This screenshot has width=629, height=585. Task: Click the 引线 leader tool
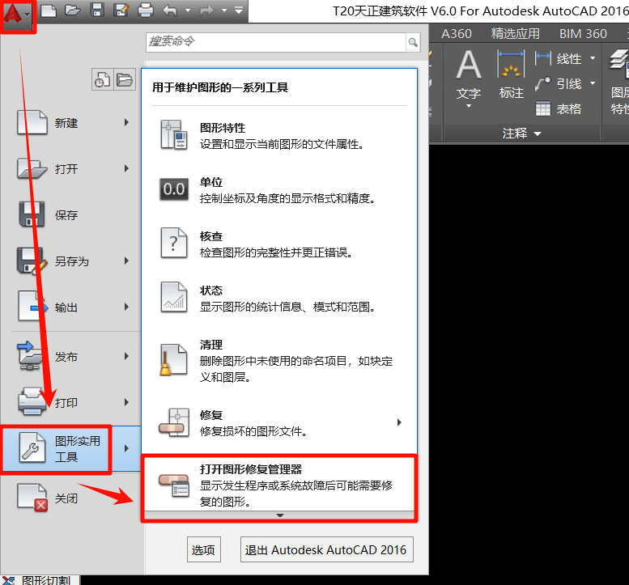coord(559,84)
